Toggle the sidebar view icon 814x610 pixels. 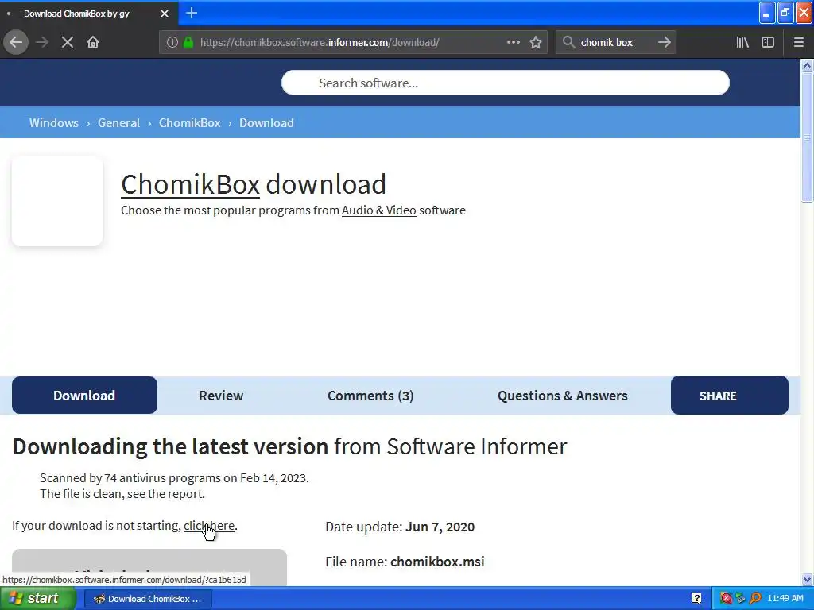click(x=768, y=42)
